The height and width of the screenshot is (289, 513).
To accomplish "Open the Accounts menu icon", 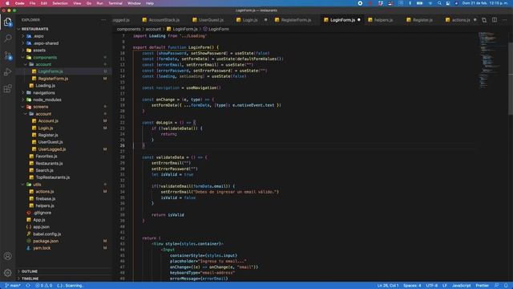I will click(7, 256).
